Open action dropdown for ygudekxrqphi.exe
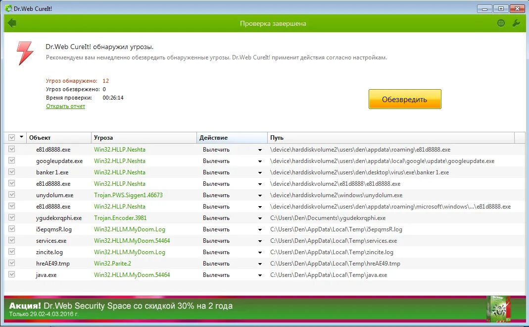Image resolution: width=529 pixels, height=327 pixels. click(x=260, y=218)
